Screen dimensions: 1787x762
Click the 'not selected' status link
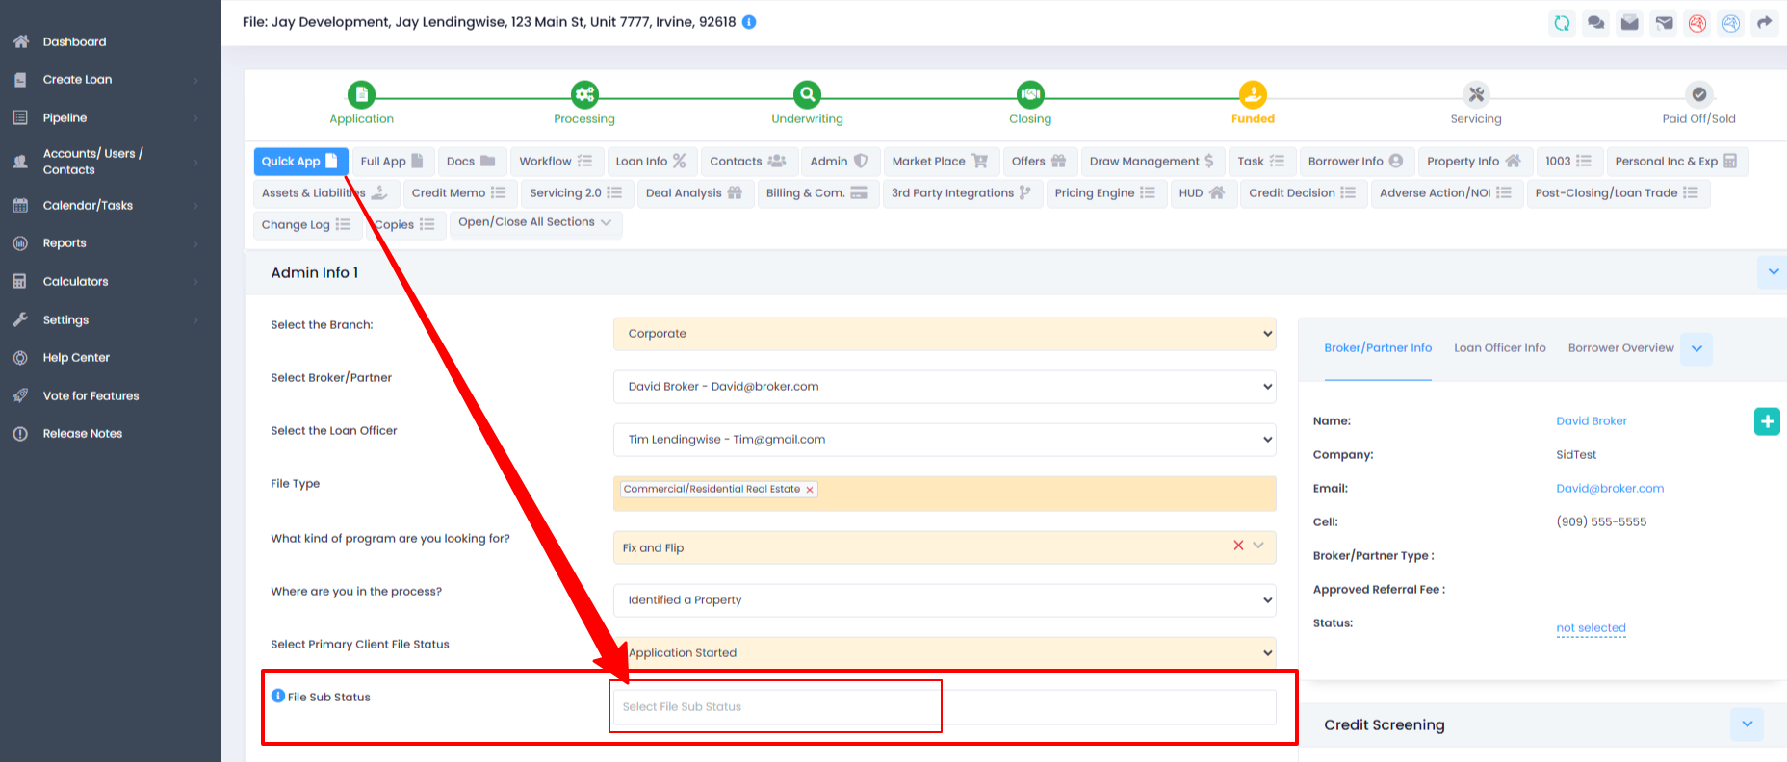[1591, 628]
